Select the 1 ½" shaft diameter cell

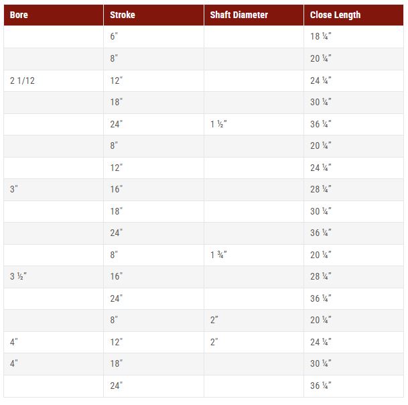(x=218, y=124)
